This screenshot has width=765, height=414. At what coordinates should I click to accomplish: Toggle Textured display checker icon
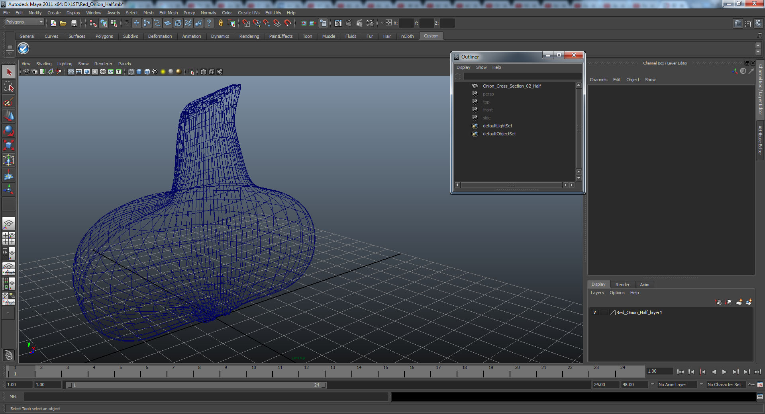[x=155, y=72]
